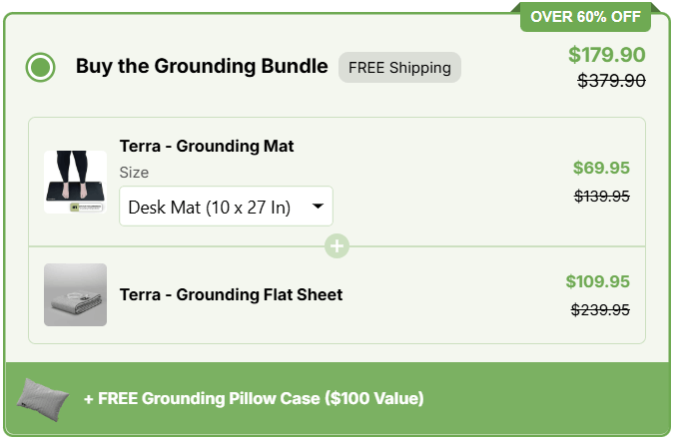This screenshot has width=675, height=440.
Task: Click the crossed-out $139.95 mat price
Action: tap(601, 196)
